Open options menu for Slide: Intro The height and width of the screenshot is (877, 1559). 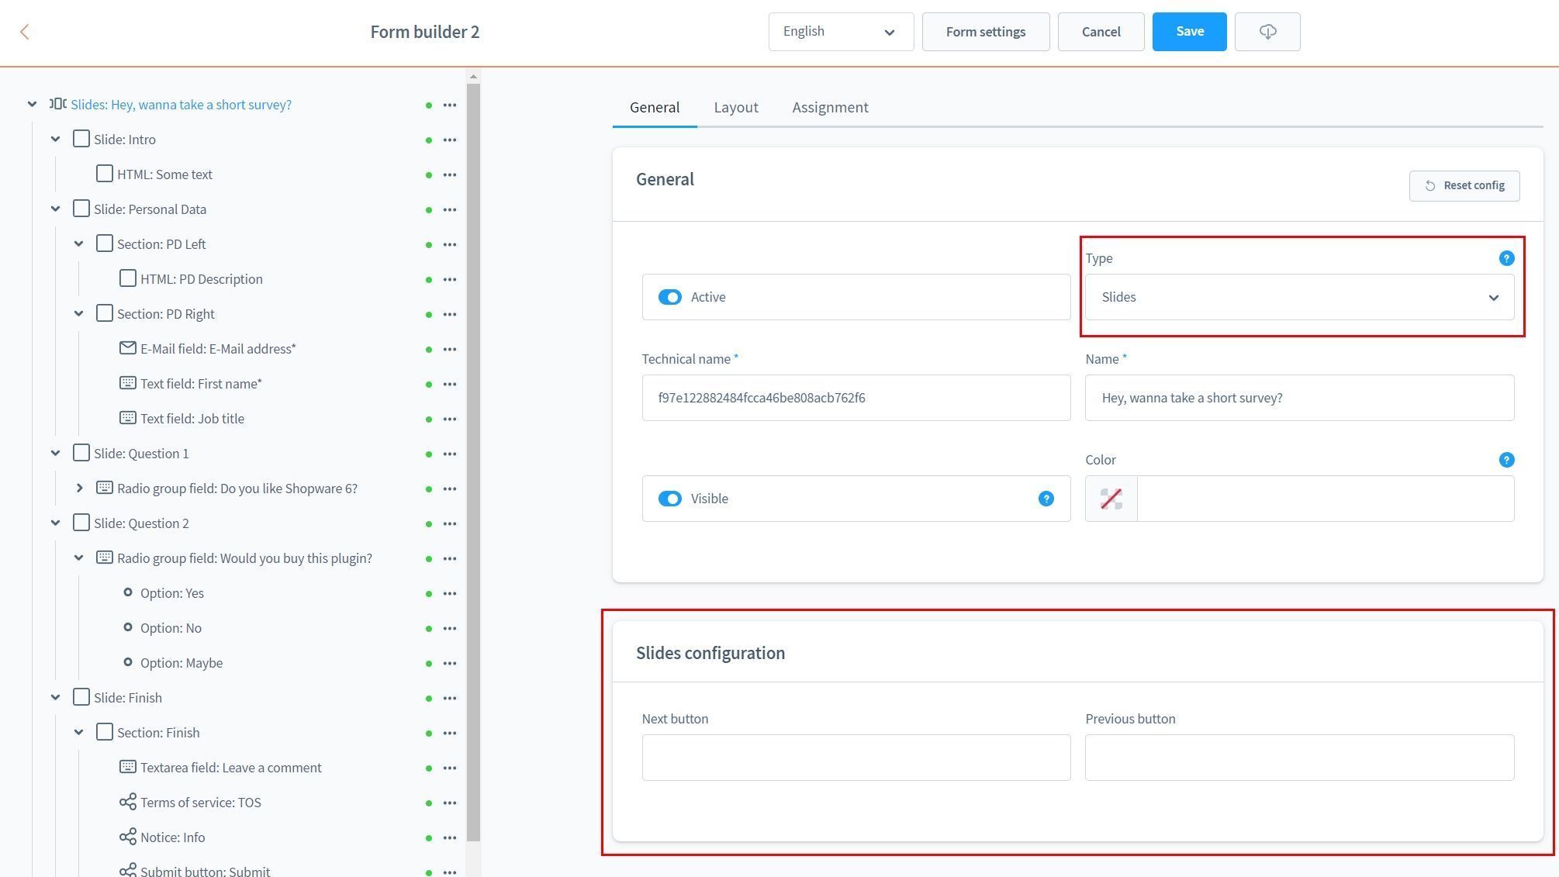[449, 140]
